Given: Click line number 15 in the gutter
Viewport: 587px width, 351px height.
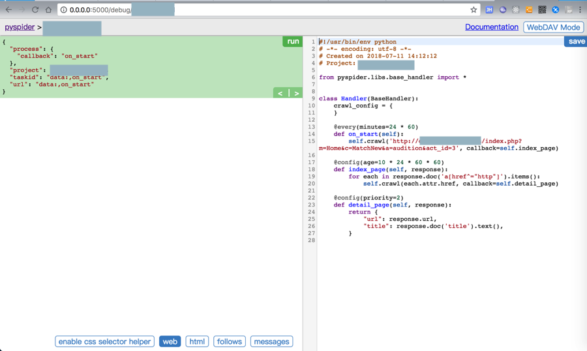Looking at the screenshot, I should pos(312,141).
